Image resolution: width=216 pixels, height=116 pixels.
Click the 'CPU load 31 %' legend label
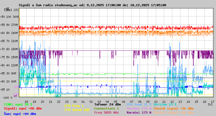pos(139,105)
